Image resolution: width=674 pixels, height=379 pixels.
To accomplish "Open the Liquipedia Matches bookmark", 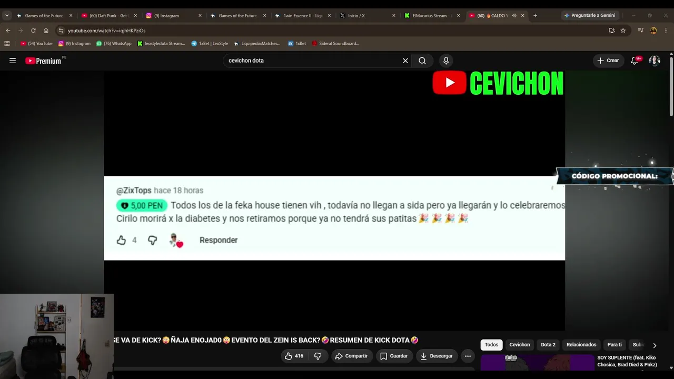I will click(x=257, y=43).
